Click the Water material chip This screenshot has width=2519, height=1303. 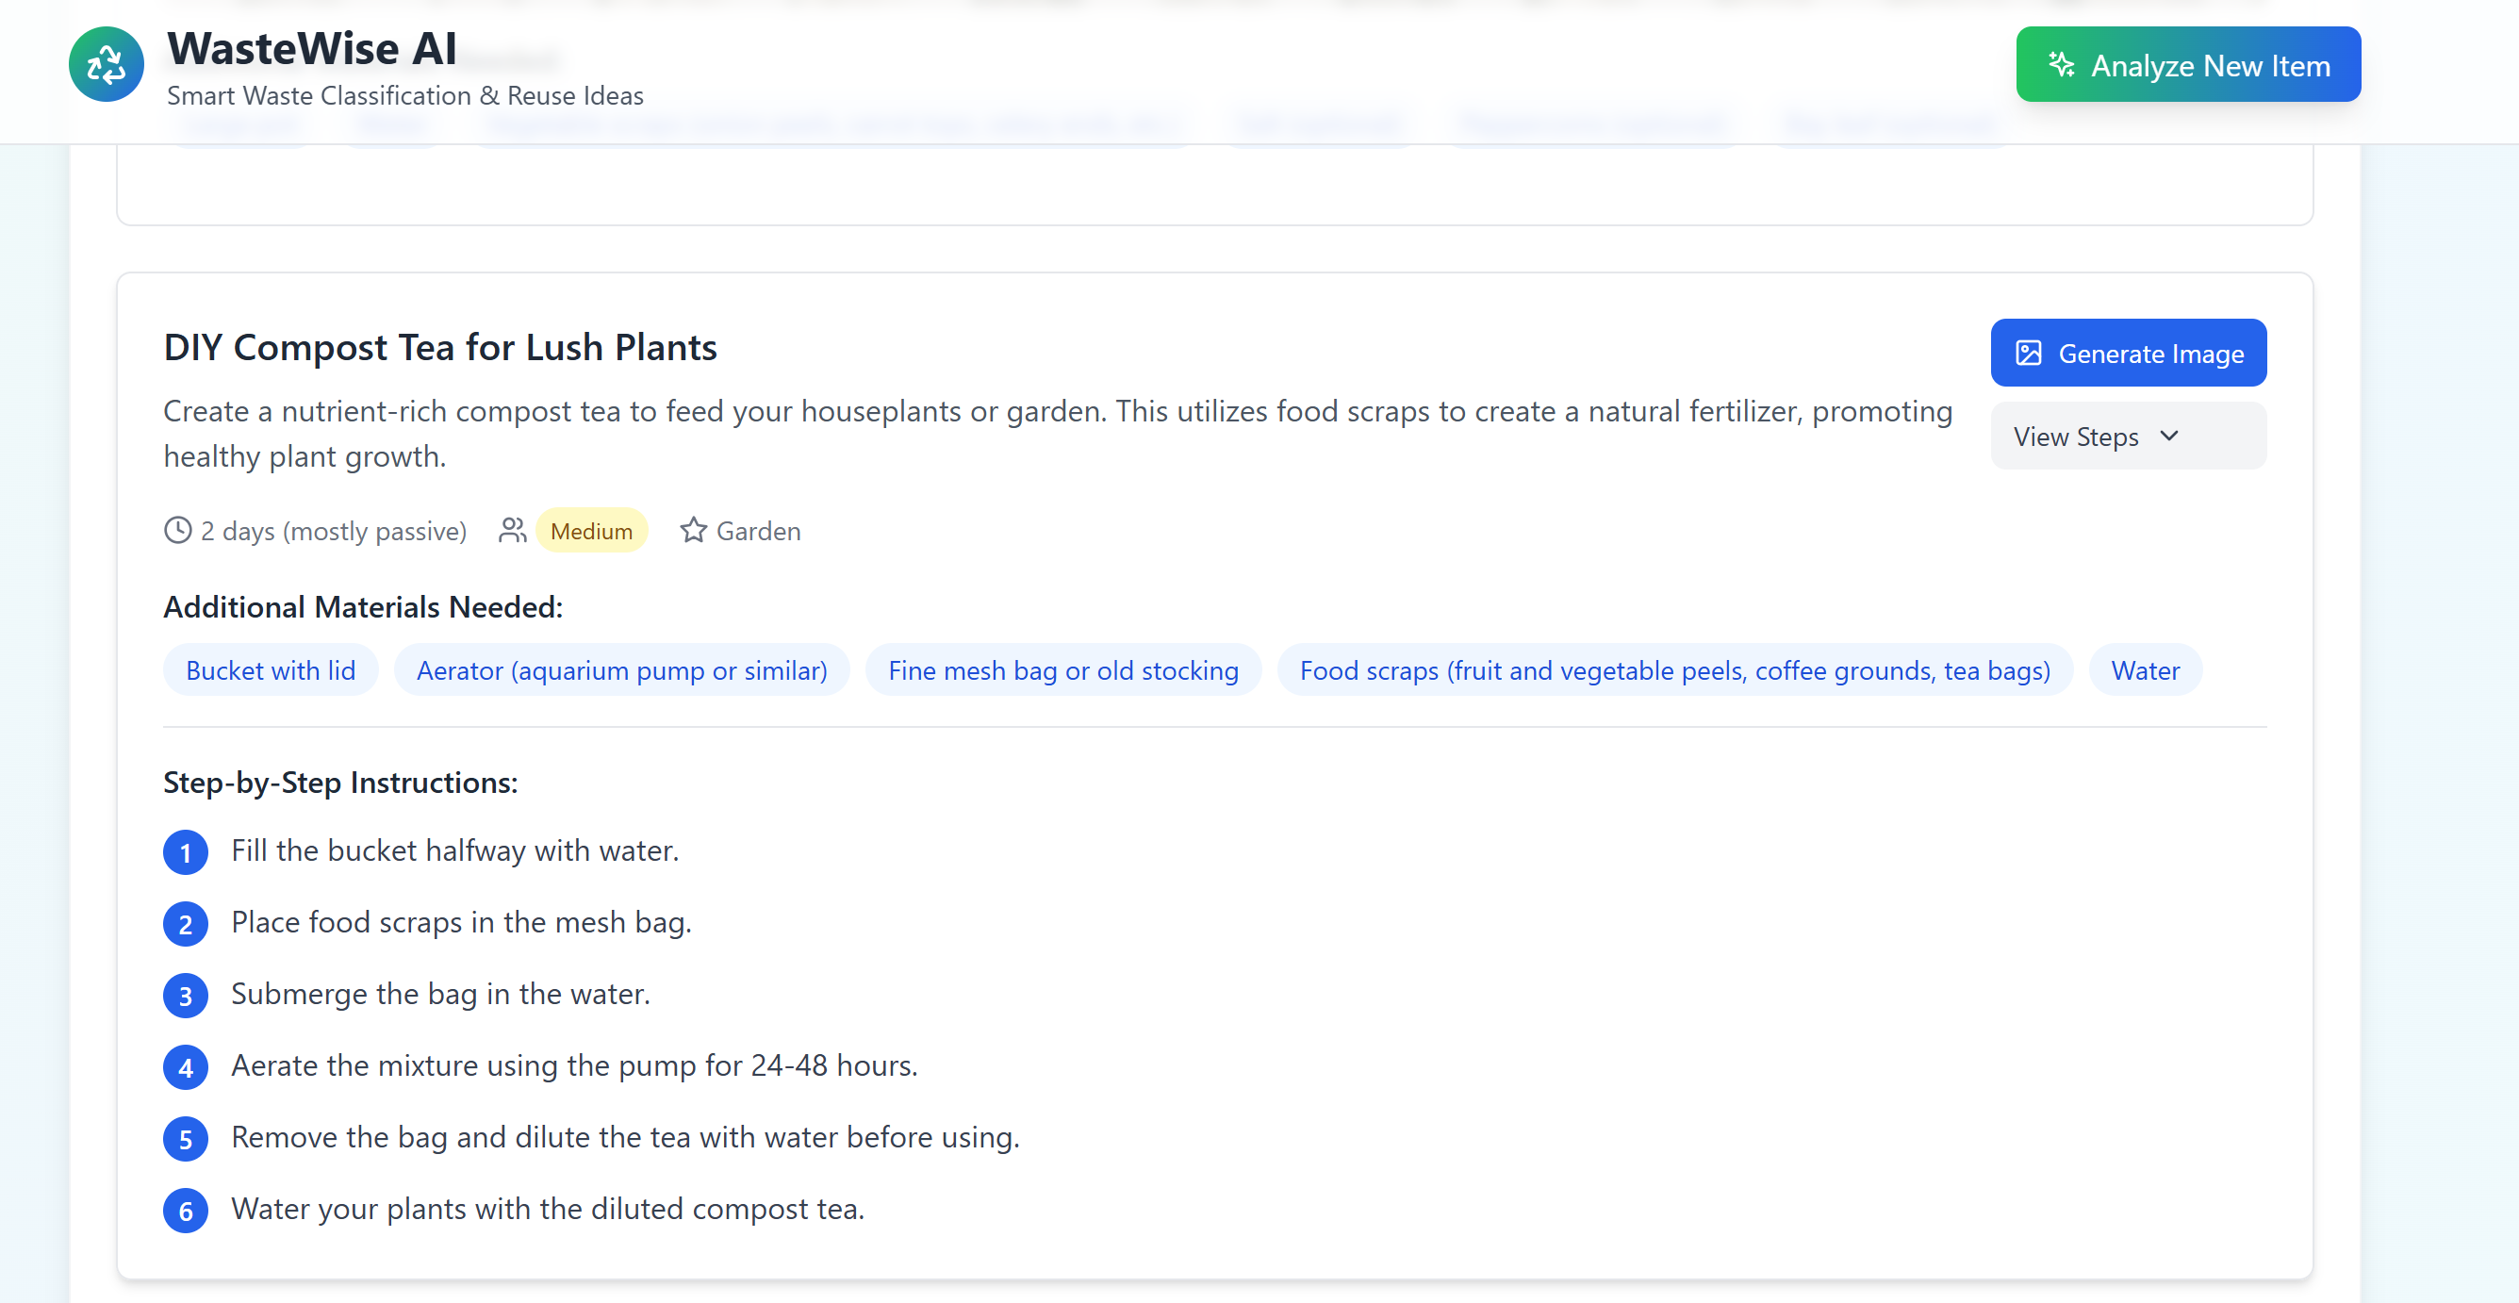tap(2145, 670)
